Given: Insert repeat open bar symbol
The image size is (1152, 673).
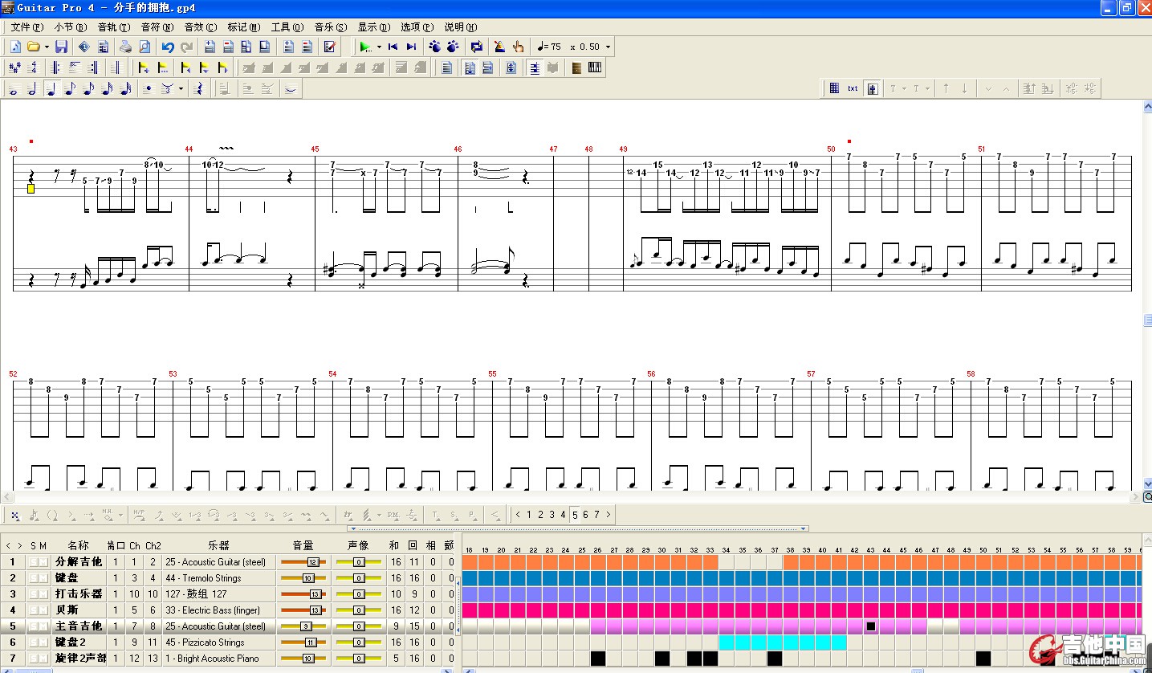Looking at the screenshot, I should (55, 68).
